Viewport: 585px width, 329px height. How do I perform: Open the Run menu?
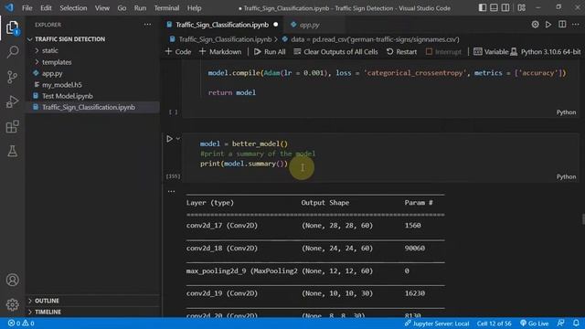click(x=140, y=8)
